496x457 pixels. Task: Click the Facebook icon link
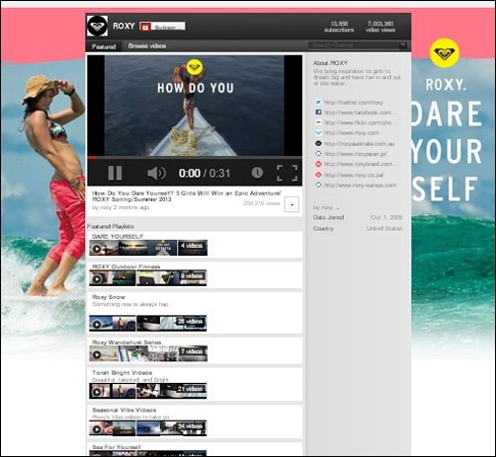[318, 113]
